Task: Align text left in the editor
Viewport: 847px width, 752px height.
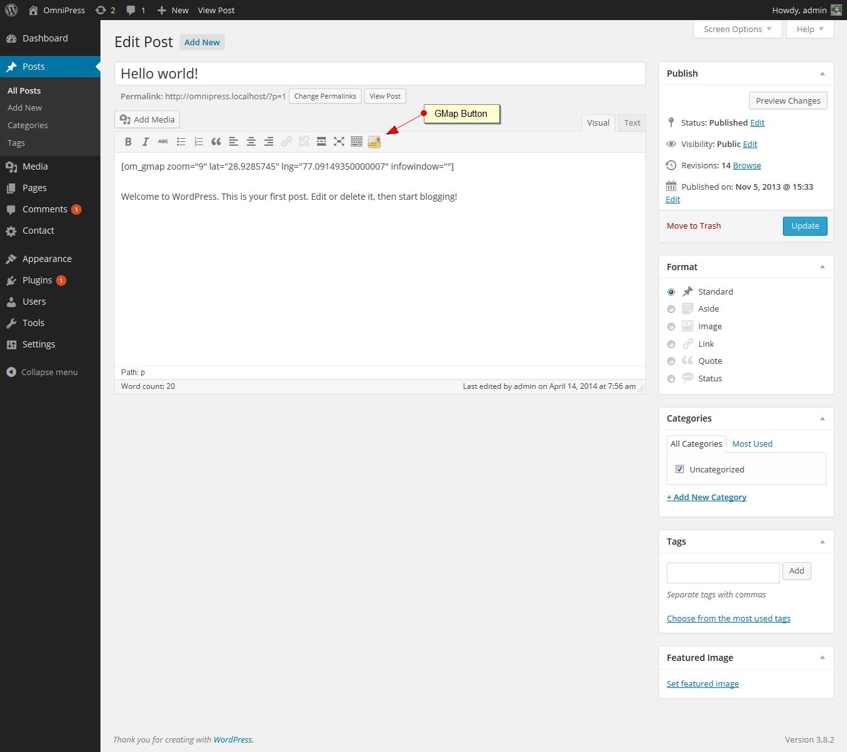Action: pos(234,142)
